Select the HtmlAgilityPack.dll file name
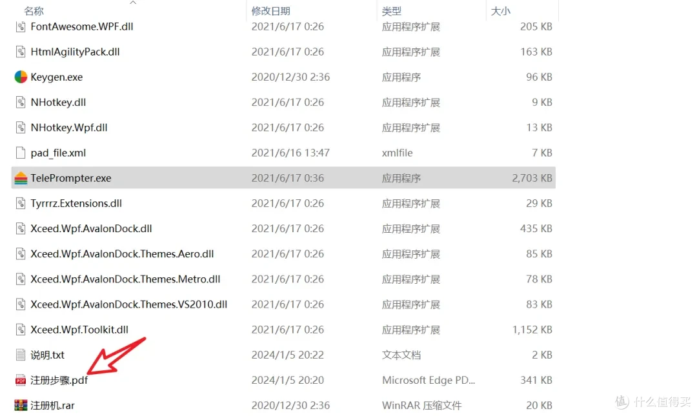The width and height of the screenshot is (697, 416). point(75,52)
